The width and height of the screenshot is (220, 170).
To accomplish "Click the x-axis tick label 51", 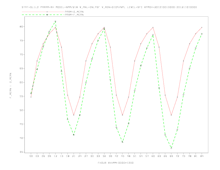I will pos(135,156).
